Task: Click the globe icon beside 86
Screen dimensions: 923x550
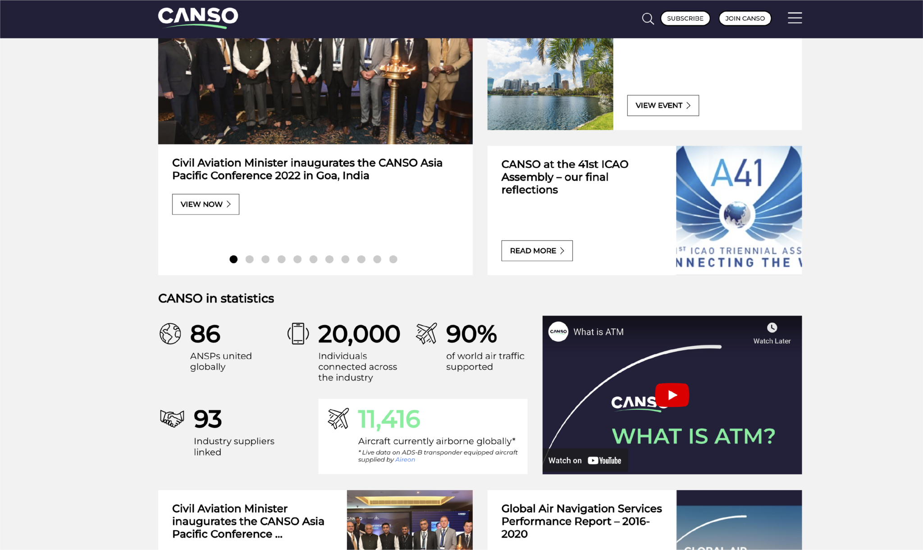Action: (170, 334)
